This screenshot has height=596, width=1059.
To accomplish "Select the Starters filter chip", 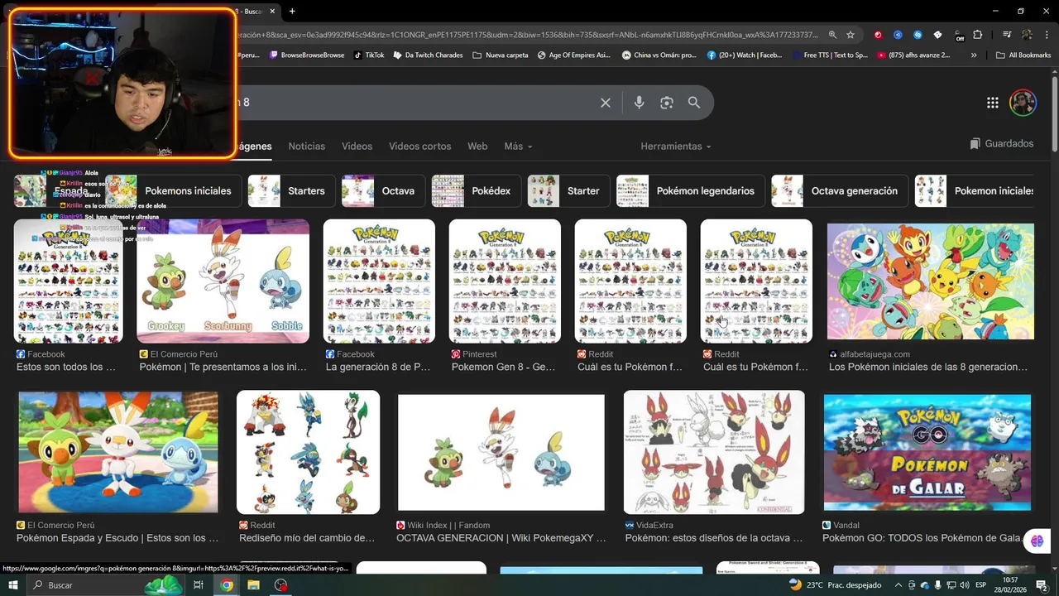I will pyautogui.click(x=293, y=191).
